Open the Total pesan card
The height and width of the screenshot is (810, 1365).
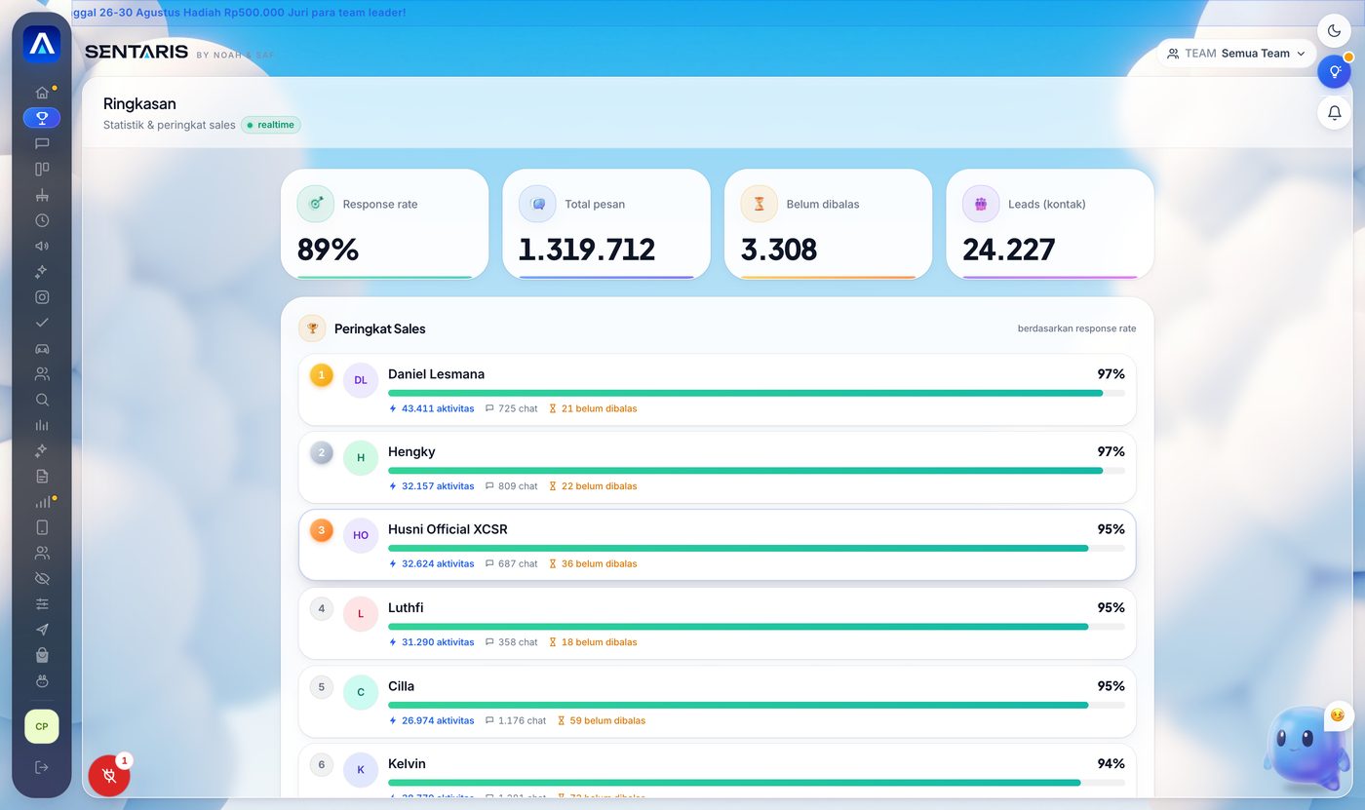tap(606, 224)
